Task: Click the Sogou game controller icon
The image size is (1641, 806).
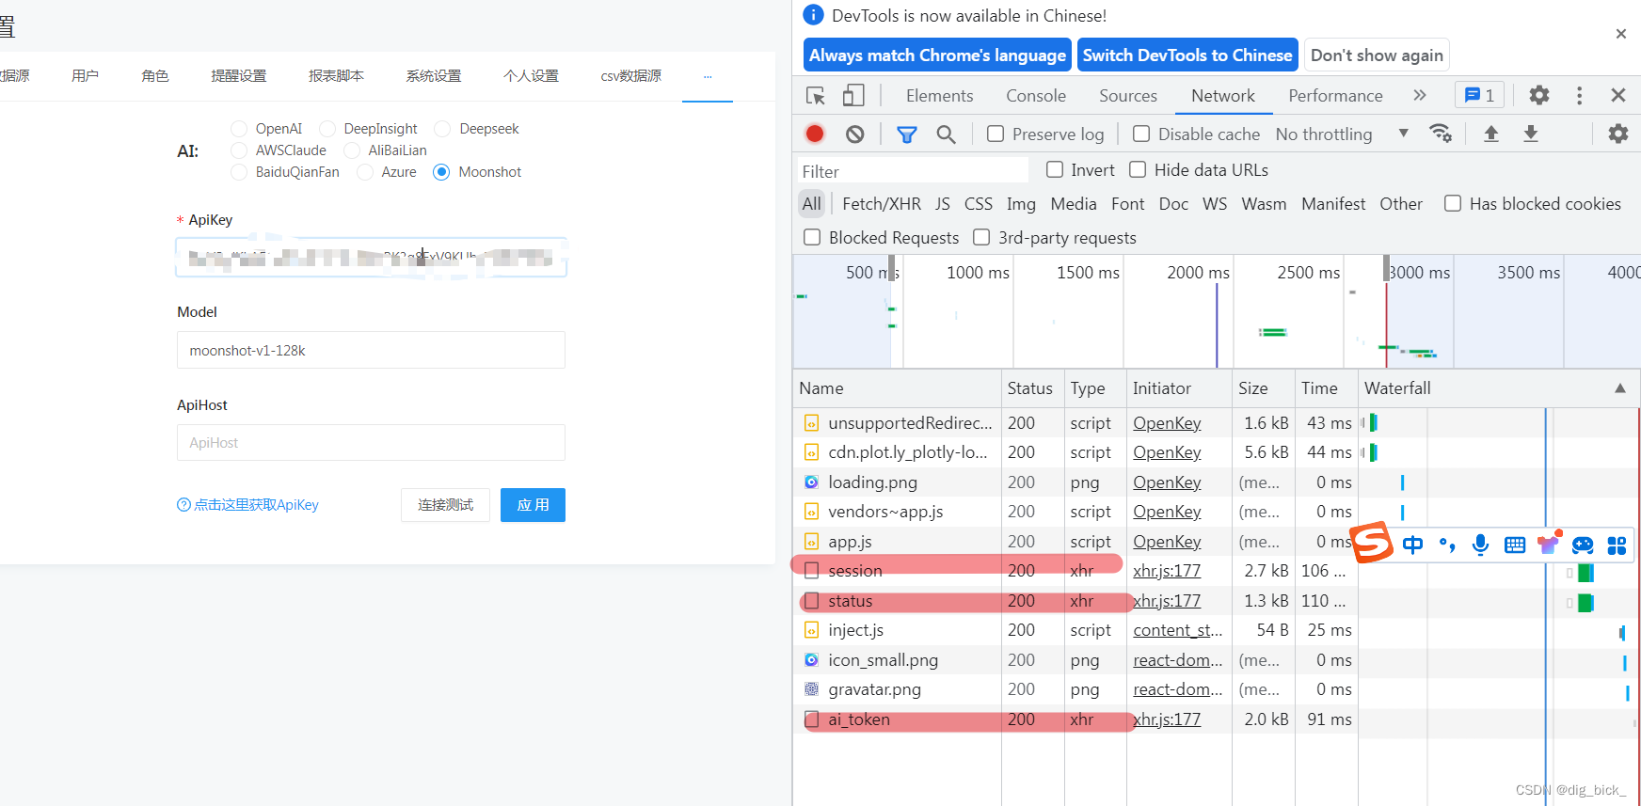Action: tap(1583, 545)
